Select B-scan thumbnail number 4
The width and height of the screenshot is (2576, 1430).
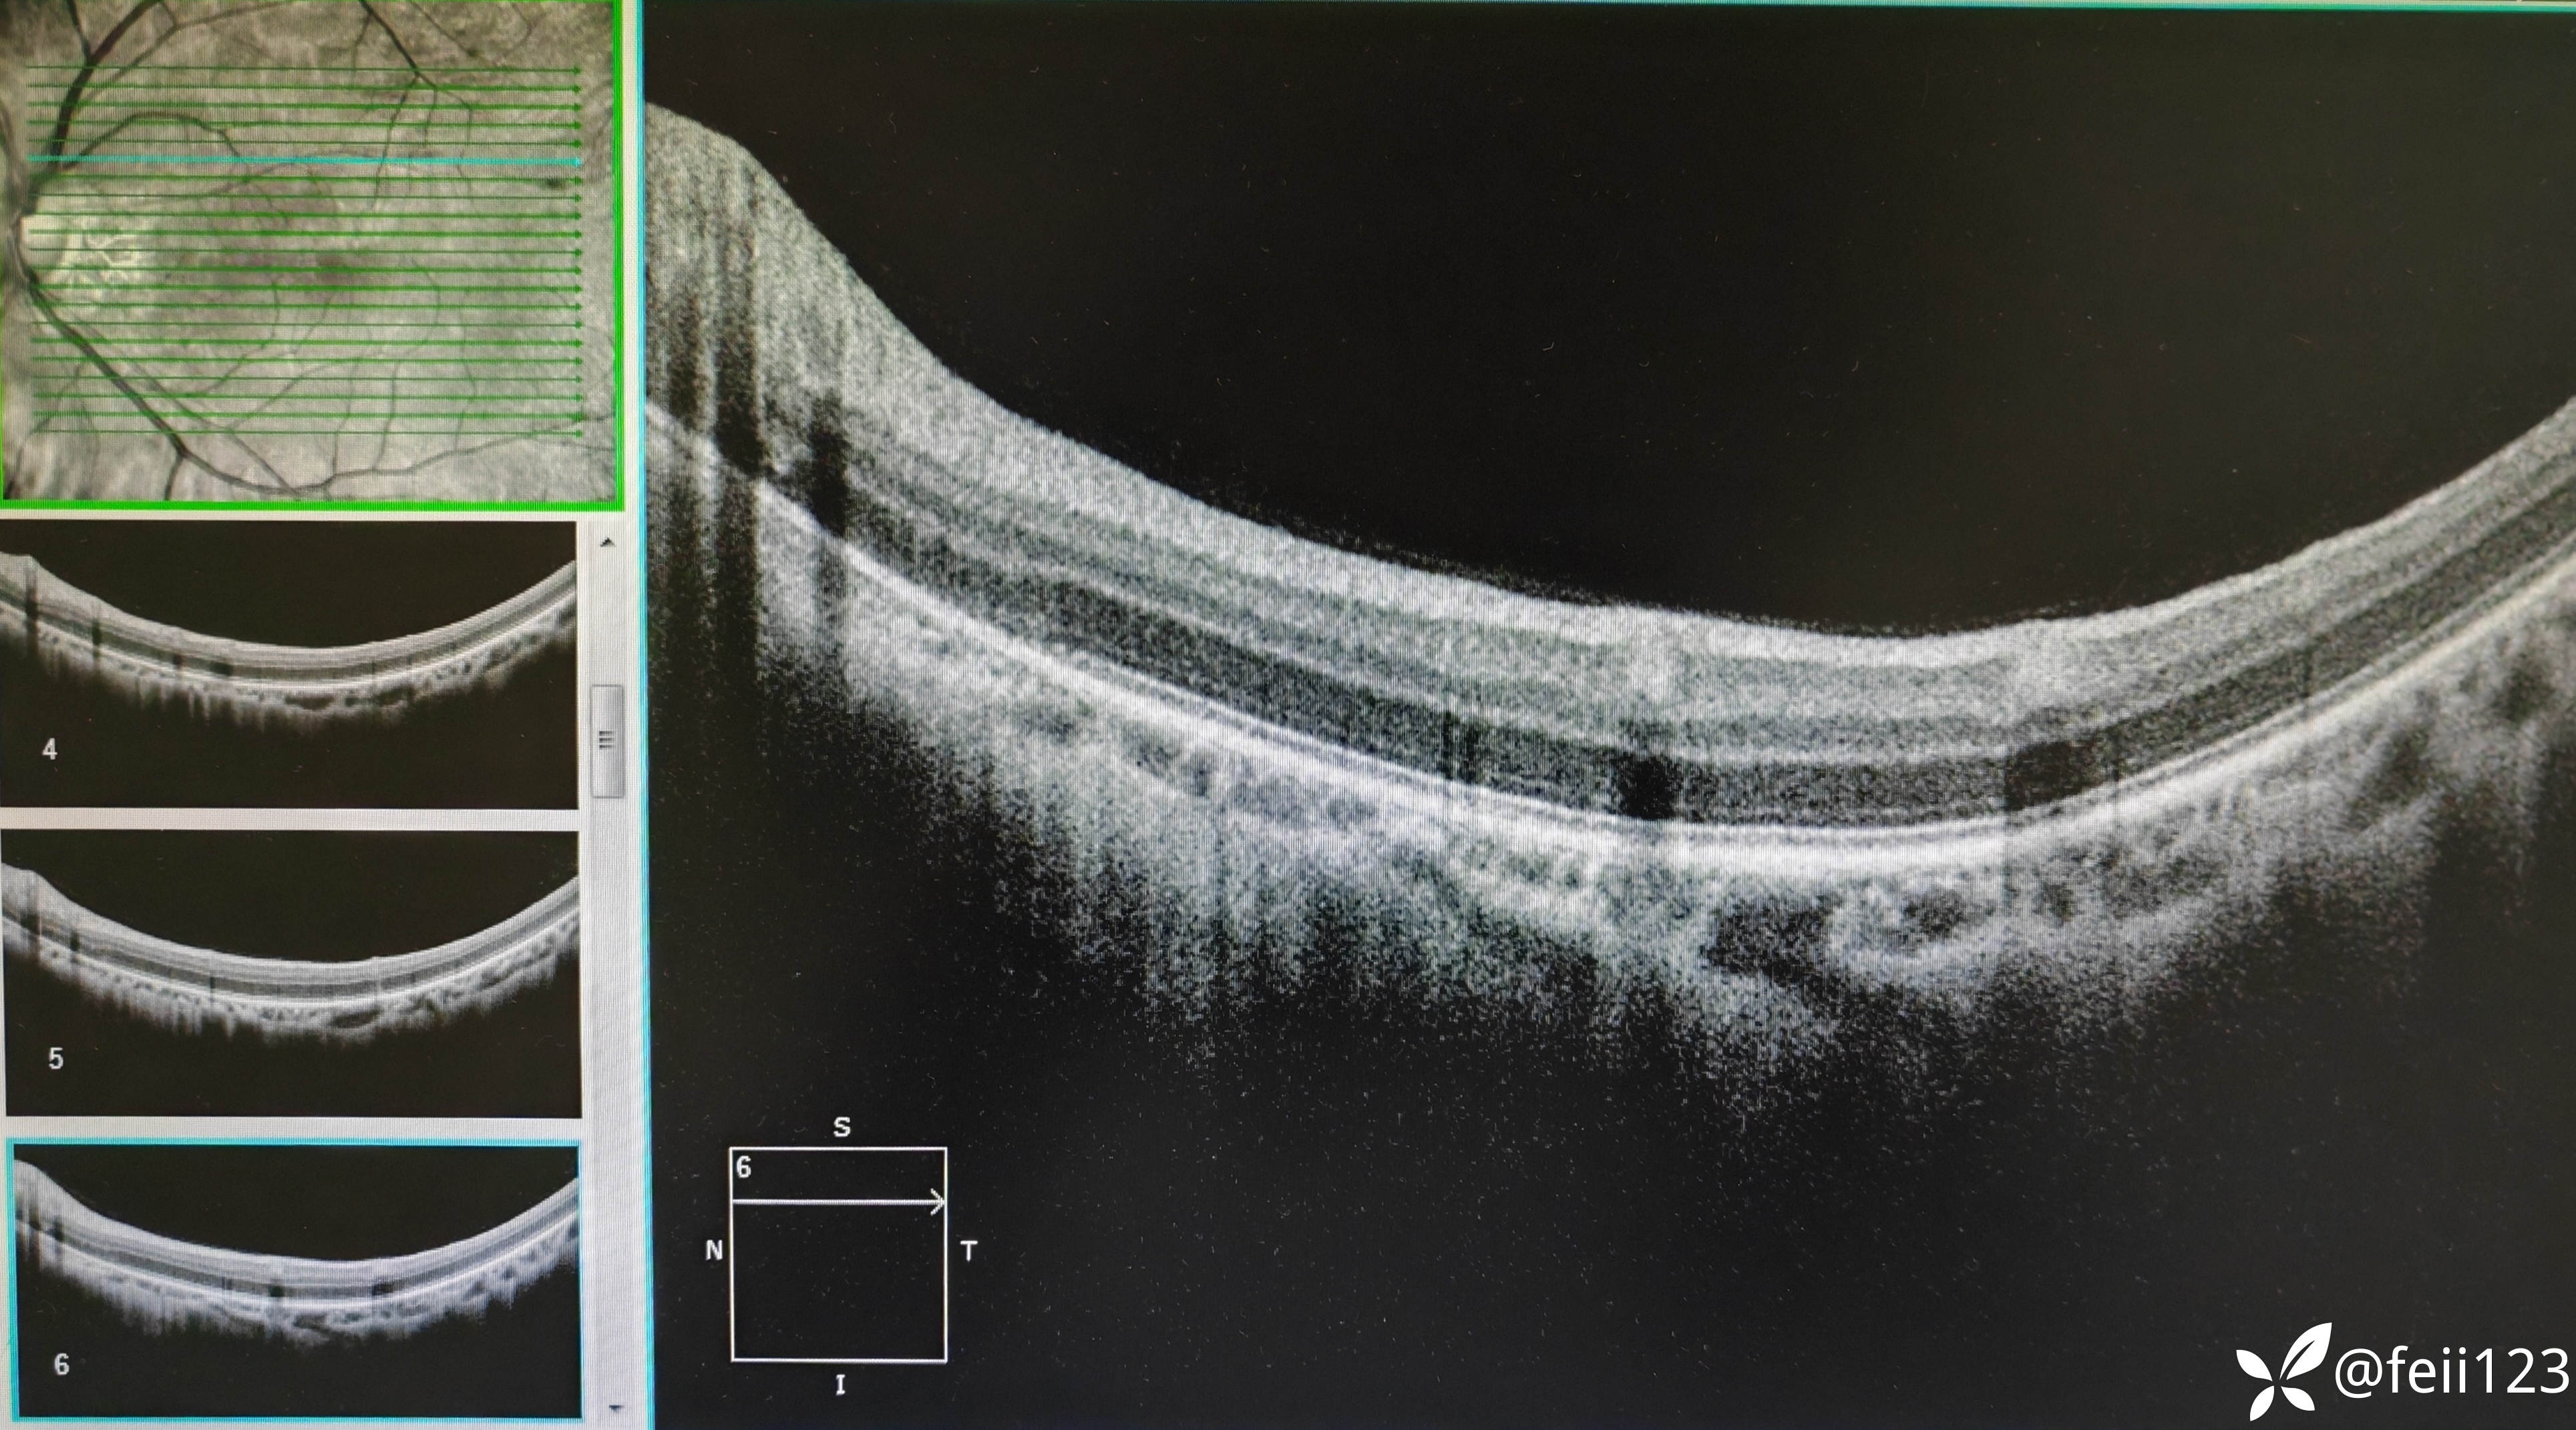pyautogui.click(x=288, y=664)
